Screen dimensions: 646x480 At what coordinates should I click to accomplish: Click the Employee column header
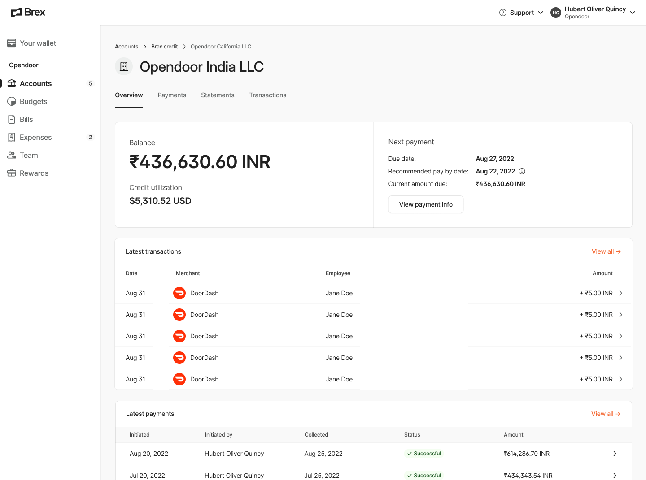tap(338, 273)
